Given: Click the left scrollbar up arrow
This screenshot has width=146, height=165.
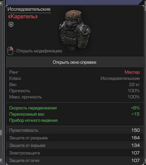Looking at the screenshot, I should click(1, 3).
